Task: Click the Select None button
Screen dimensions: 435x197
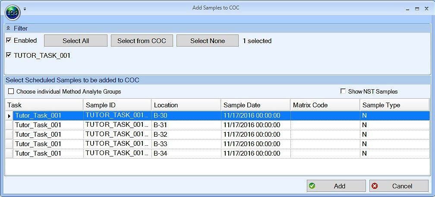Action: (208, 41)
